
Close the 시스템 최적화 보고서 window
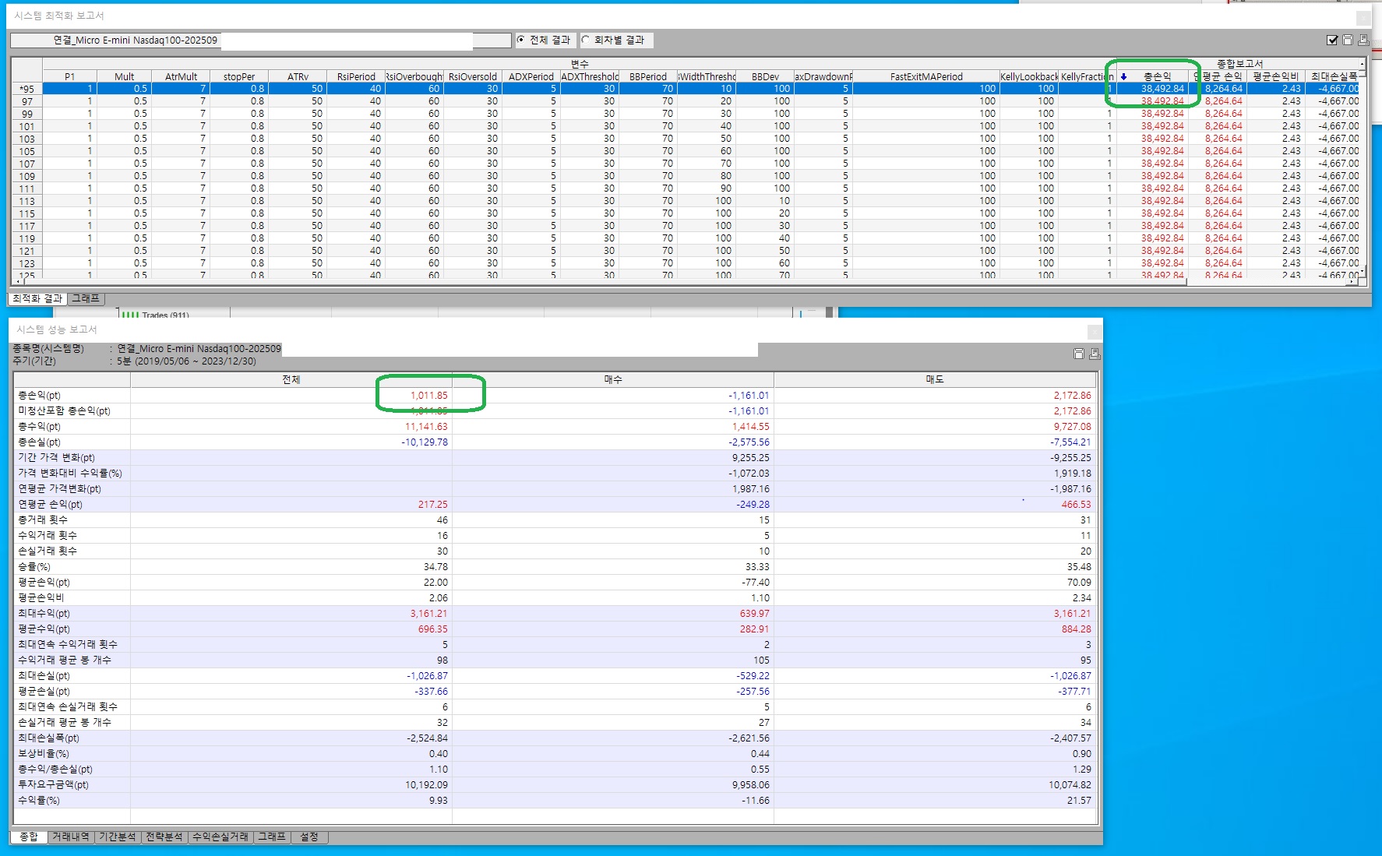pyautogui.click(x=1363, y=17)
